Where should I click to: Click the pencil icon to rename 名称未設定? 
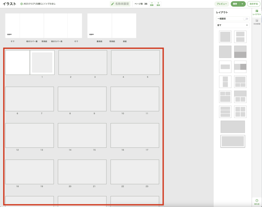coord(112,4)
